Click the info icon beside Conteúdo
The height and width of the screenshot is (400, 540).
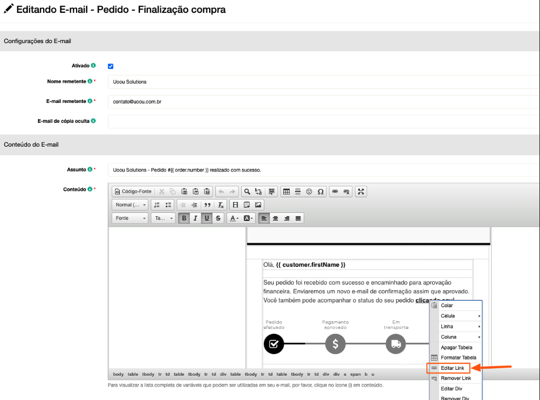point(90,189)
